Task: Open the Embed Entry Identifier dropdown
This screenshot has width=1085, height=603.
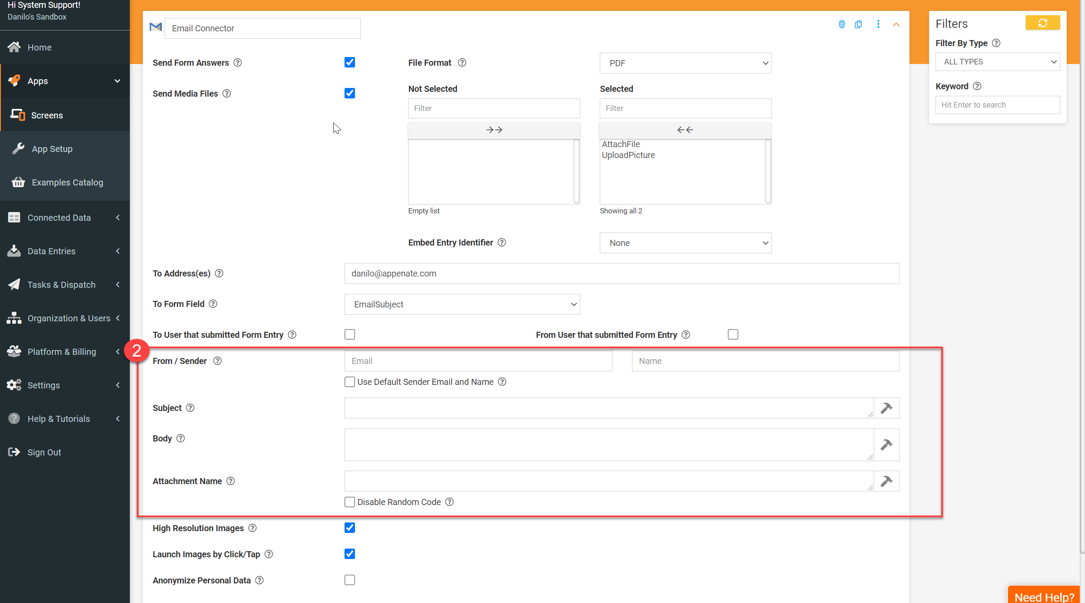Action: coord(685,243)
